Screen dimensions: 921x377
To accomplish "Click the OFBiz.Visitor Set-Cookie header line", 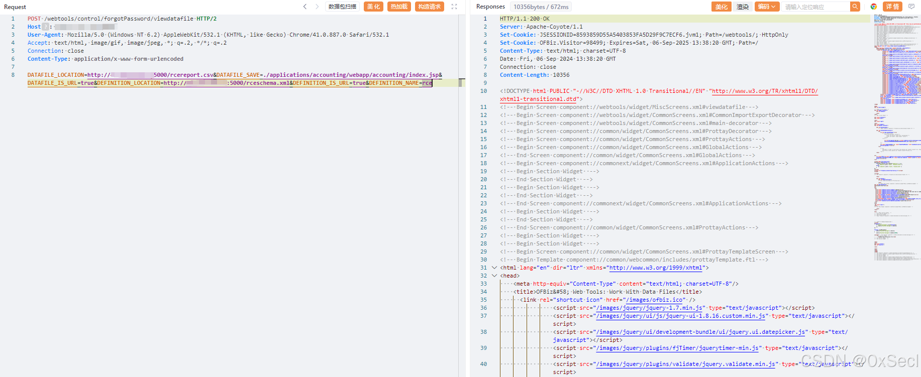I will pos(629,43).
